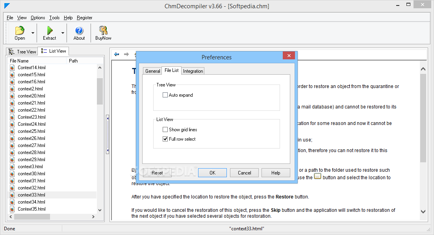Open the Options menu

click(38, 18)
